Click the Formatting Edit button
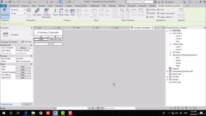206x116 pixels. coord(23,75)
